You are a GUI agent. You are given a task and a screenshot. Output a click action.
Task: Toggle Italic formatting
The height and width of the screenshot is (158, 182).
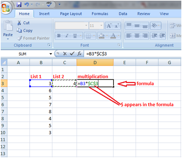pyautogui.click(x=67, y=35)
